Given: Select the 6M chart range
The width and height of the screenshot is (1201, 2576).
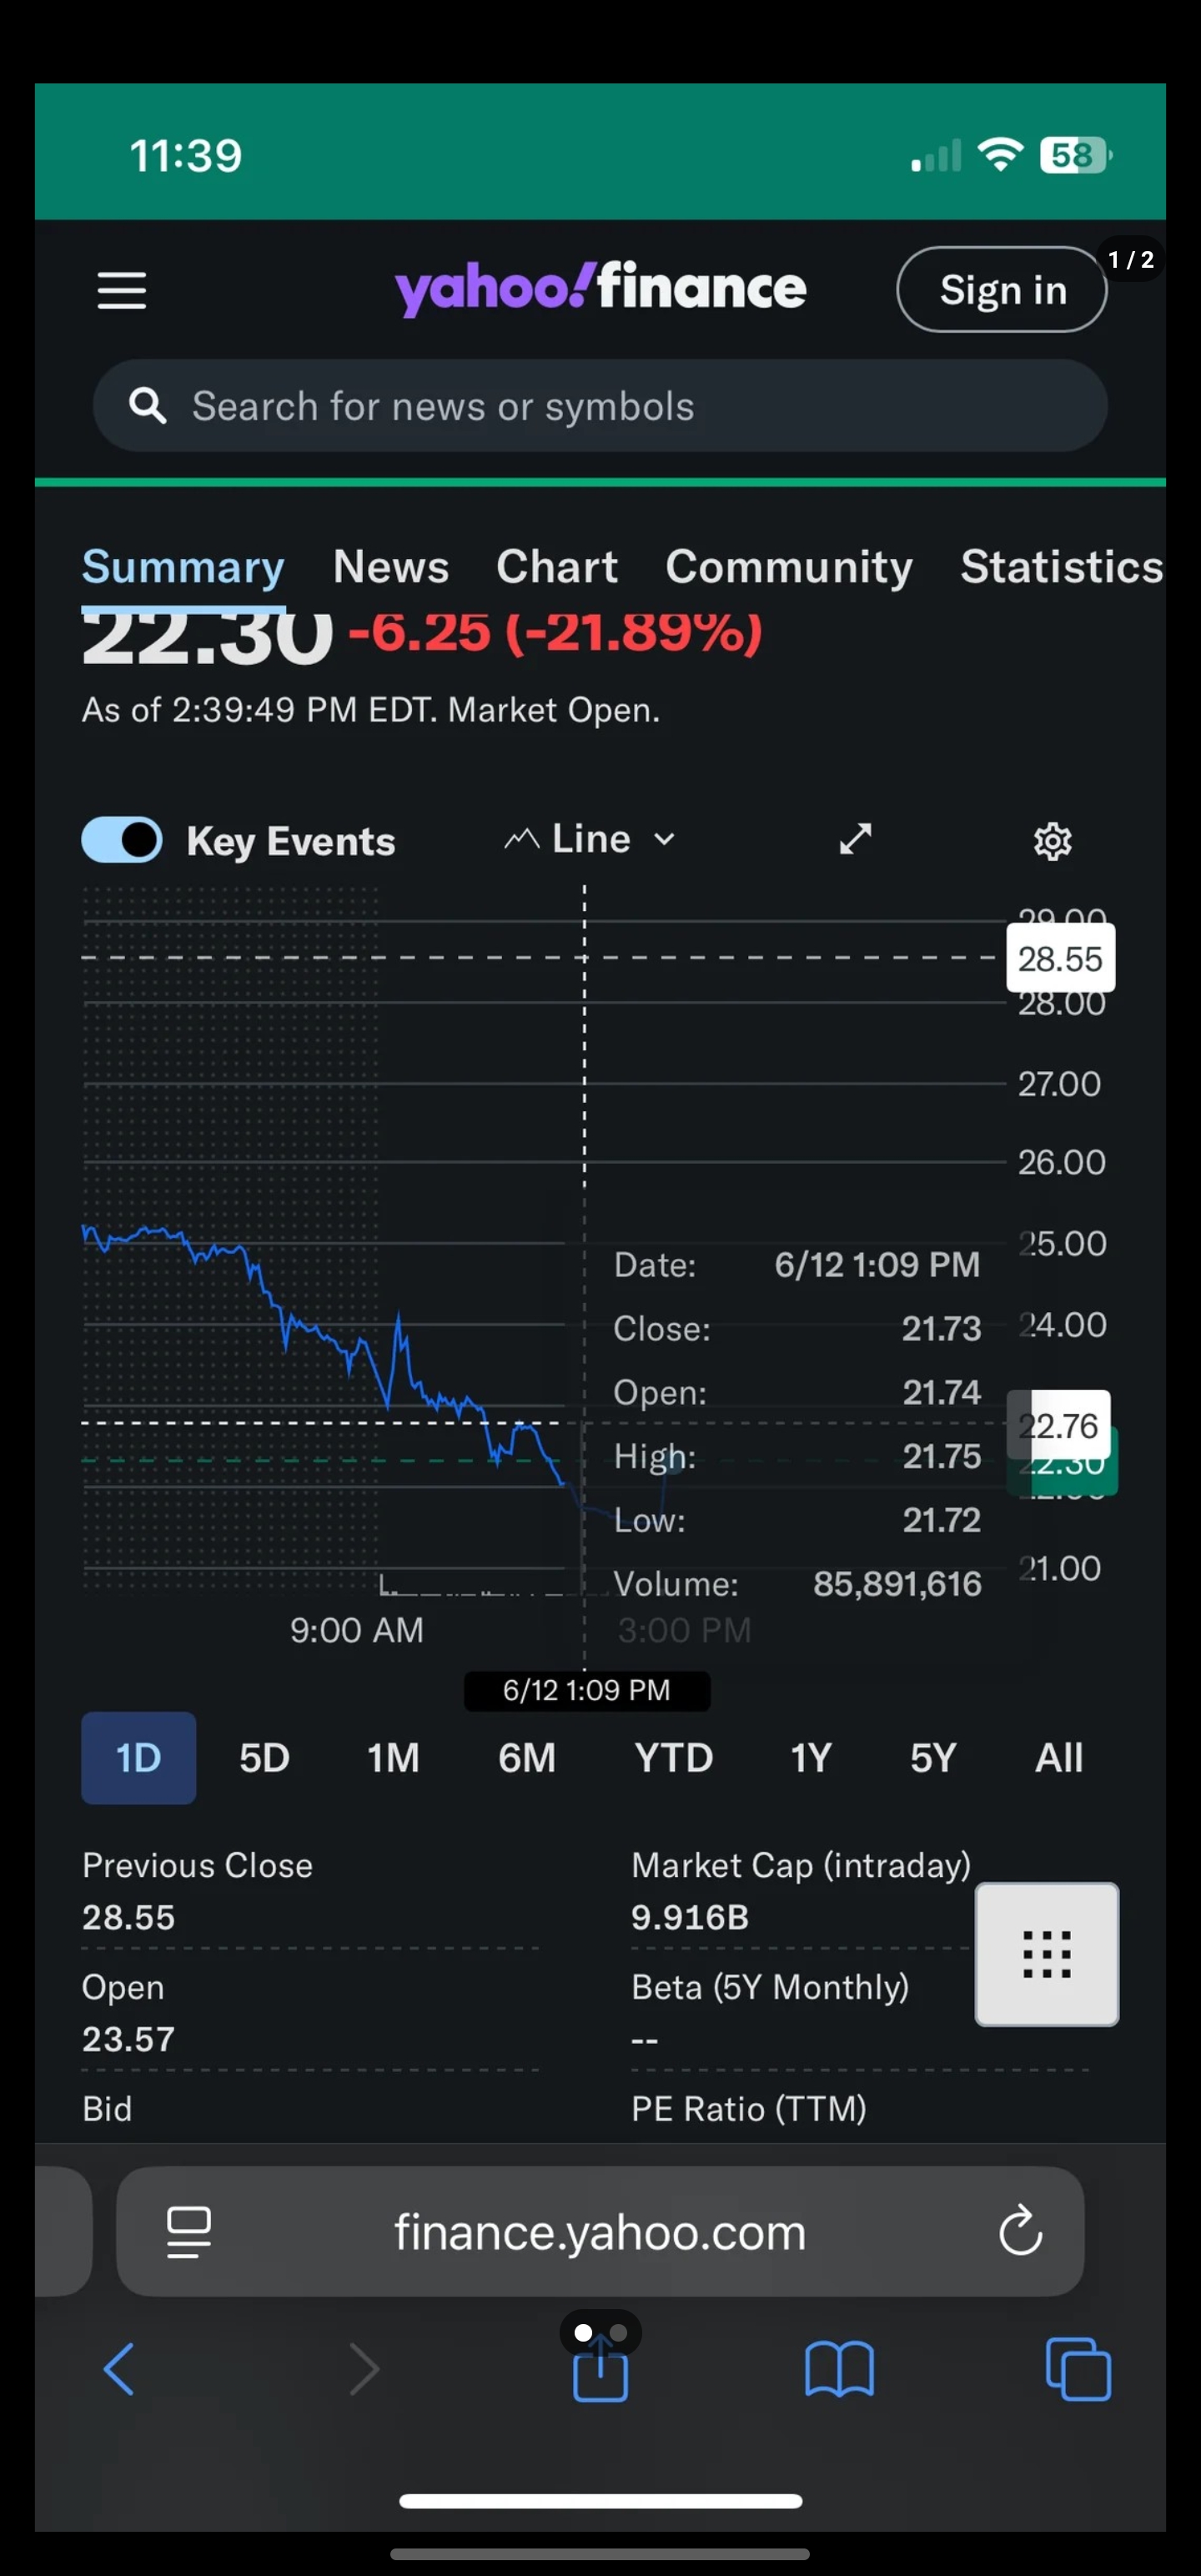Looking at the screenshot, I should [527, 1758].
